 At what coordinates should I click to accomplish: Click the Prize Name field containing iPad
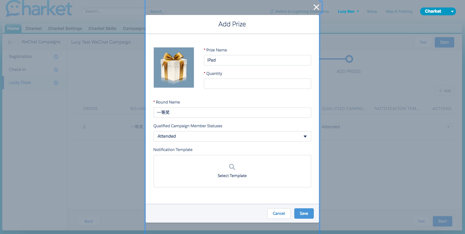(x=257, y=60)
